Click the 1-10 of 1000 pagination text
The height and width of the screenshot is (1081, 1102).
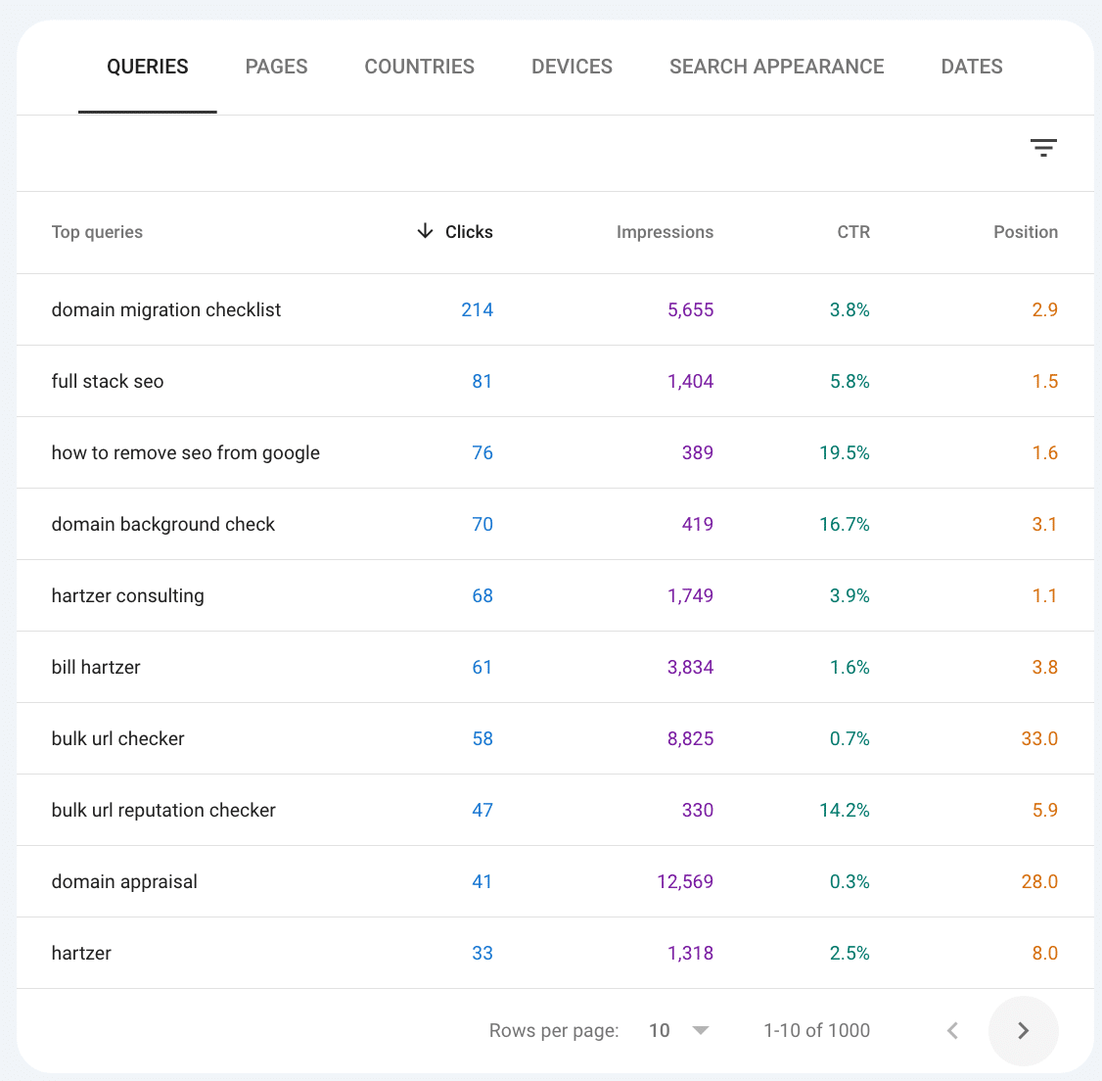816,1030
